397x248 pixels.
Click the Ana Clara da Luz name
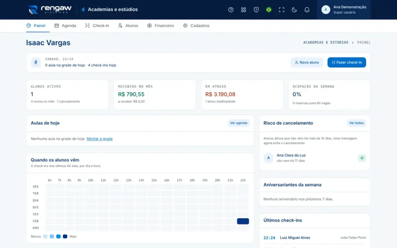(x=291, y=155)
